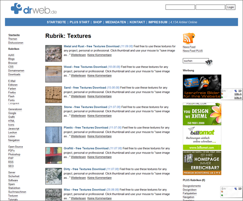Open the Metal and Rust texture thumbnail
Image resolution: width=243 pixels, height=201 pixels.
[54, 54]
